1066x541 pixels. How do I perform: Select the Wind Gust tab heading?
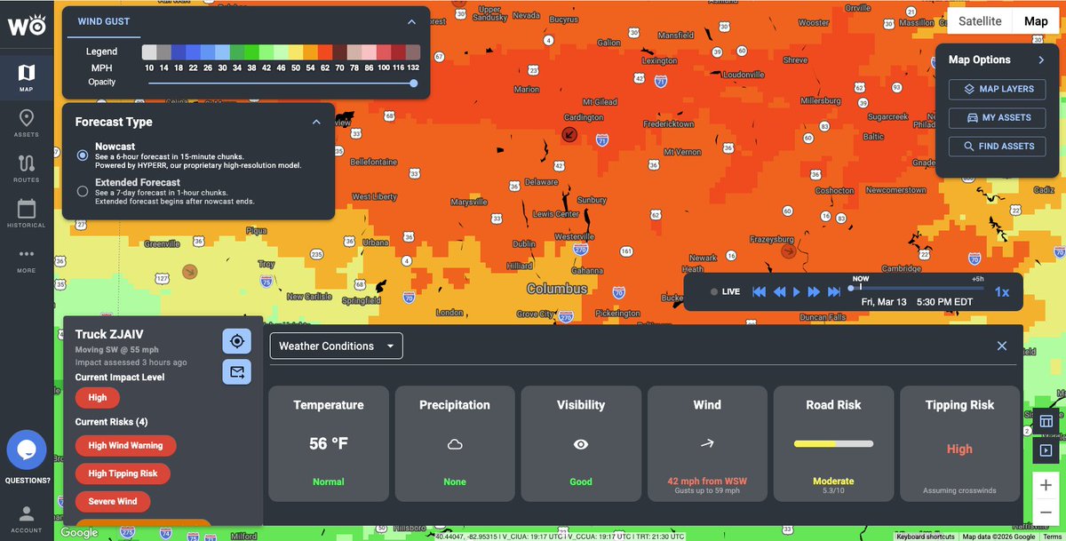[x=104, y=21]
